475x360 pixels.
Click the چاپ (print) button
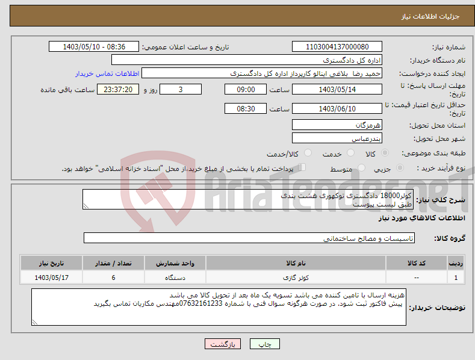[264, 344]
